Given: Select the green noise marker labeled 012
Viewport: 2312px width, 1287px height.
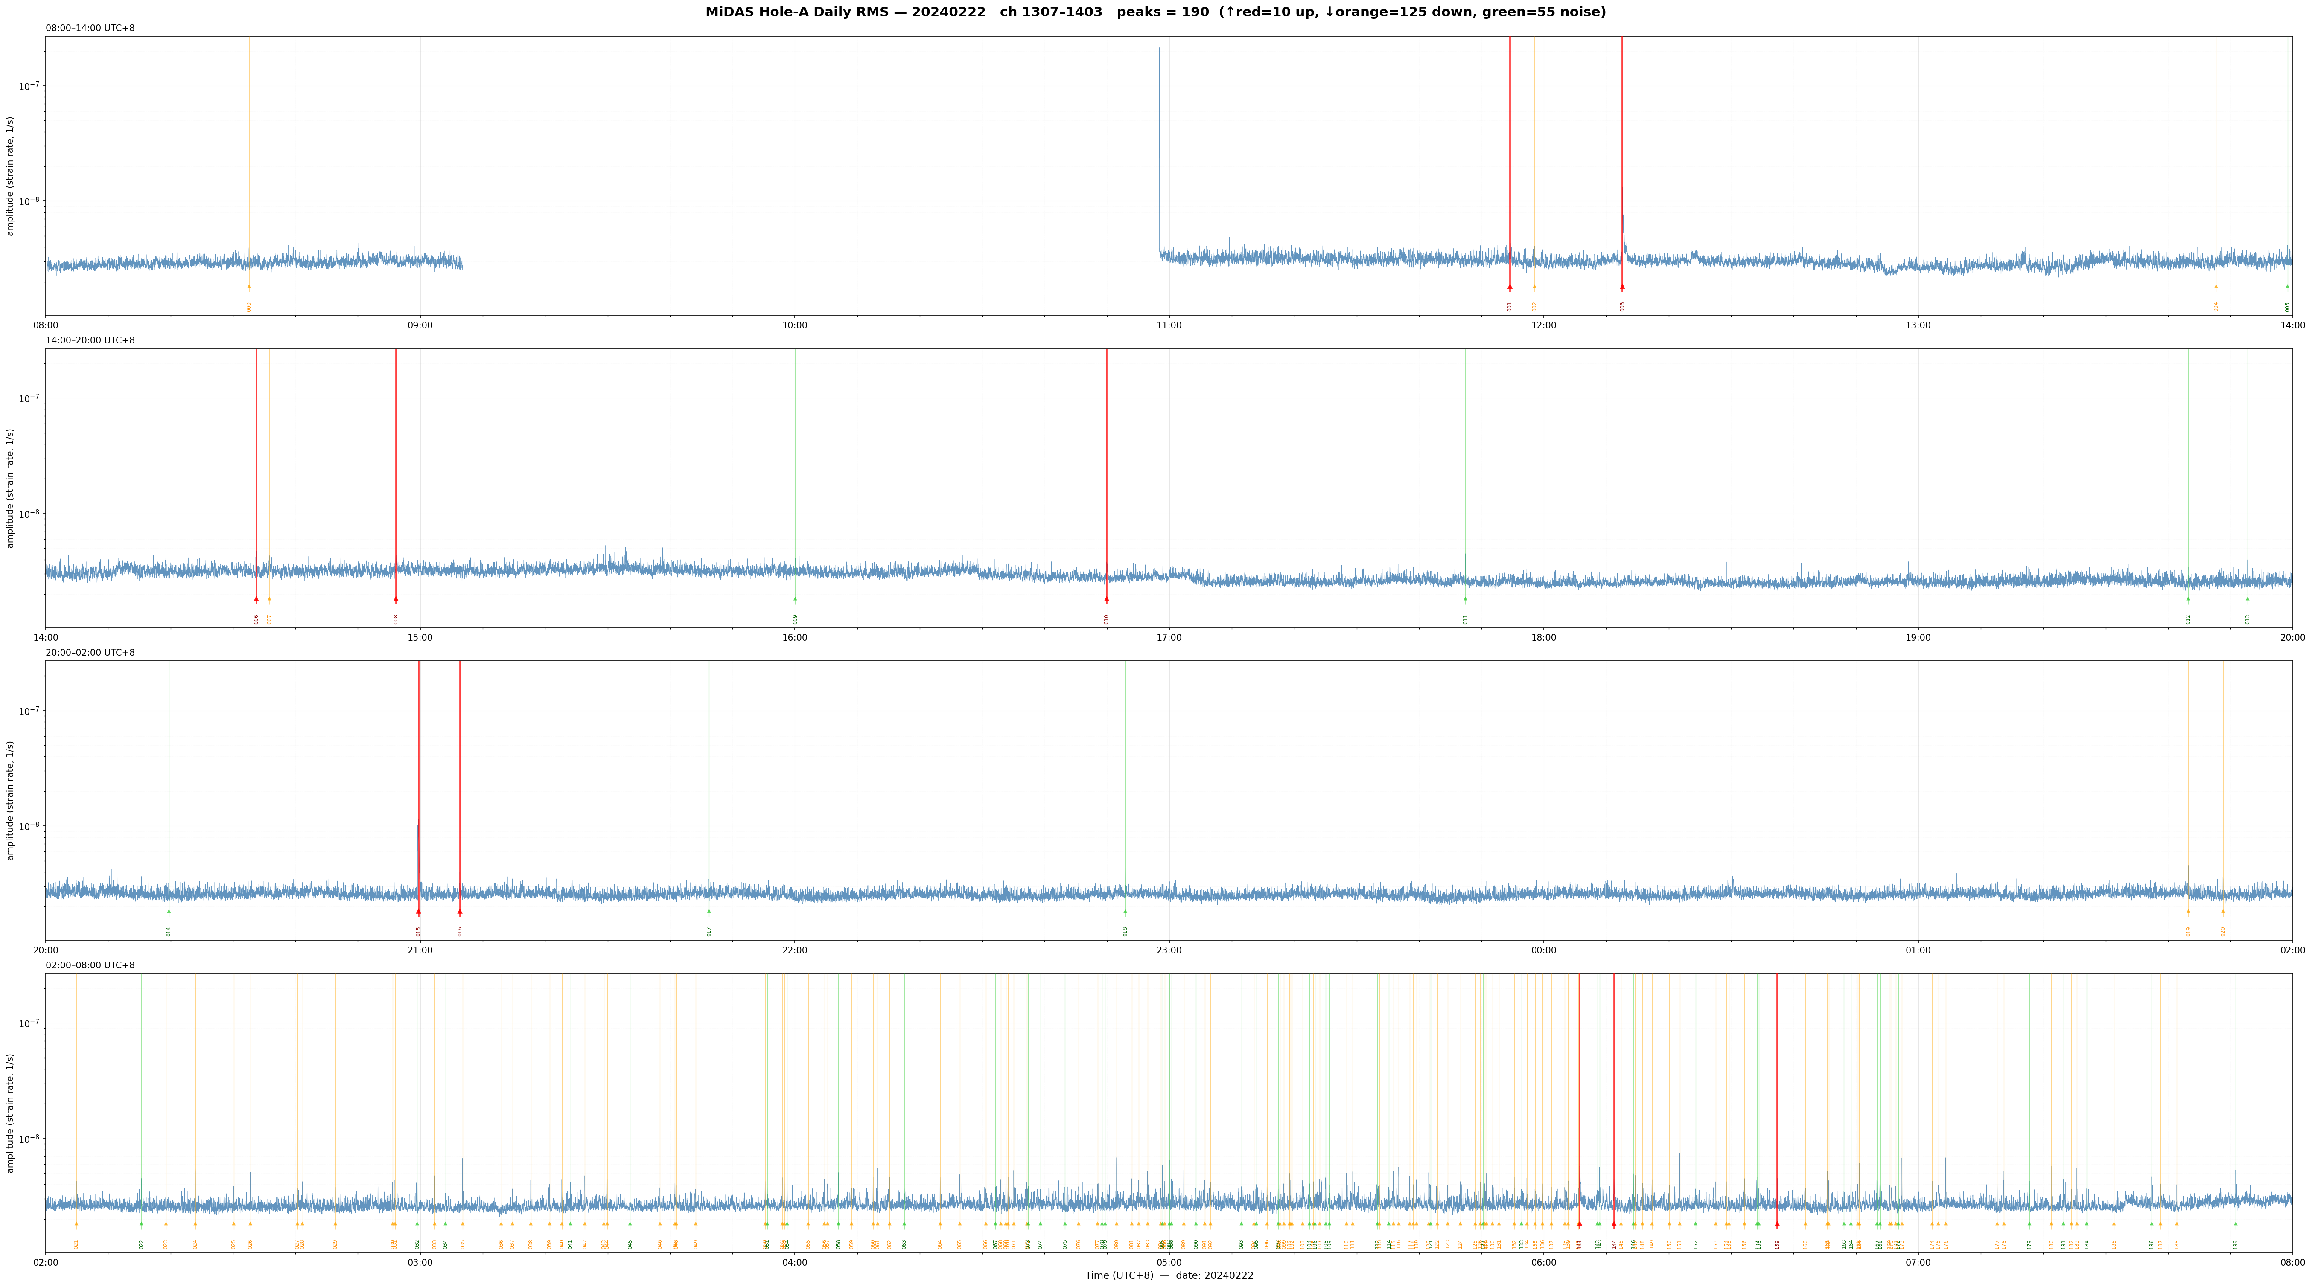Looking at the screenshot, I should click(x=2188, y=599).
